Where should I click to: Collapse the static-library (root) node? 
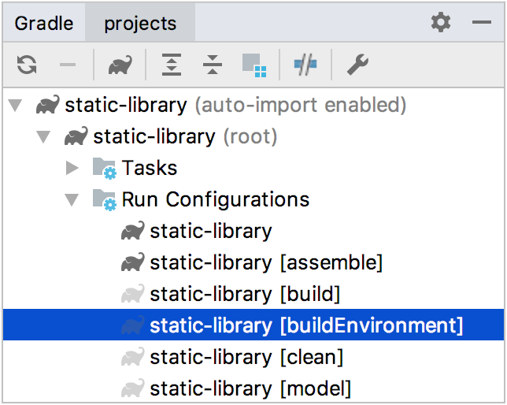(x=43, y=137)
